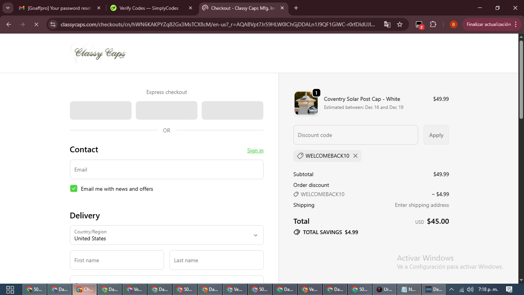Image resolution: width=524 pixels, height=295 pixels.
Task: Open the 'Ur...' taskbar app
Action: pos(384,289)
